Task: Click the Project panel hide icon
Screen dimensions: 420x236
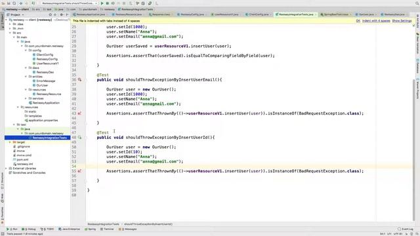Action: pyautogui.click(x=67, y=14)
